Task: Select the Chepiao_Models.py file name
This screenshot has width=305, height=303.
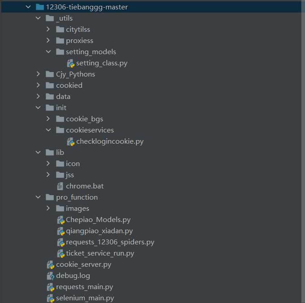Action: click(x=98, y=220)
